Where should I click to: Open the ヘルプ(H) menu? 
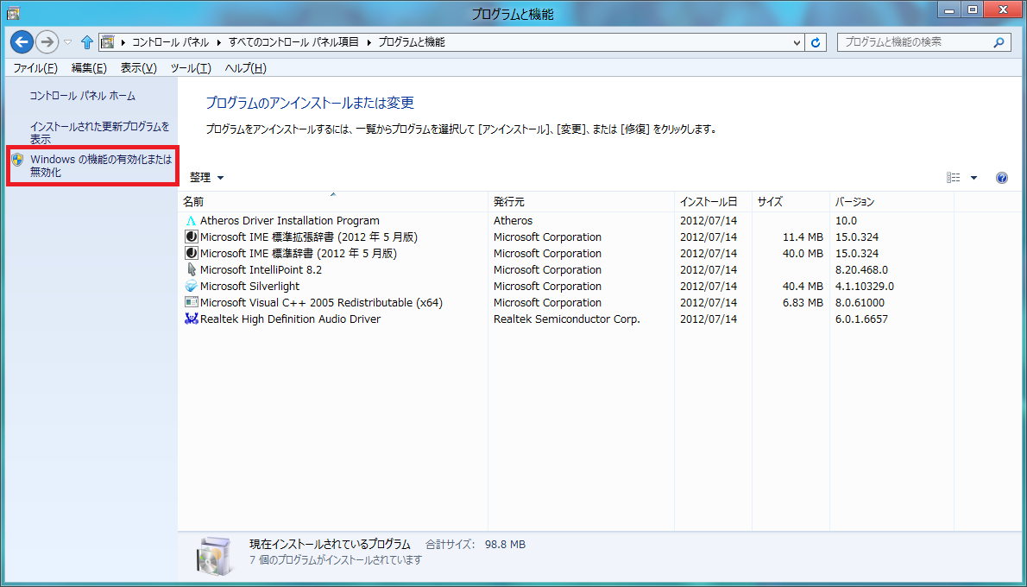[x=246, y=68]
